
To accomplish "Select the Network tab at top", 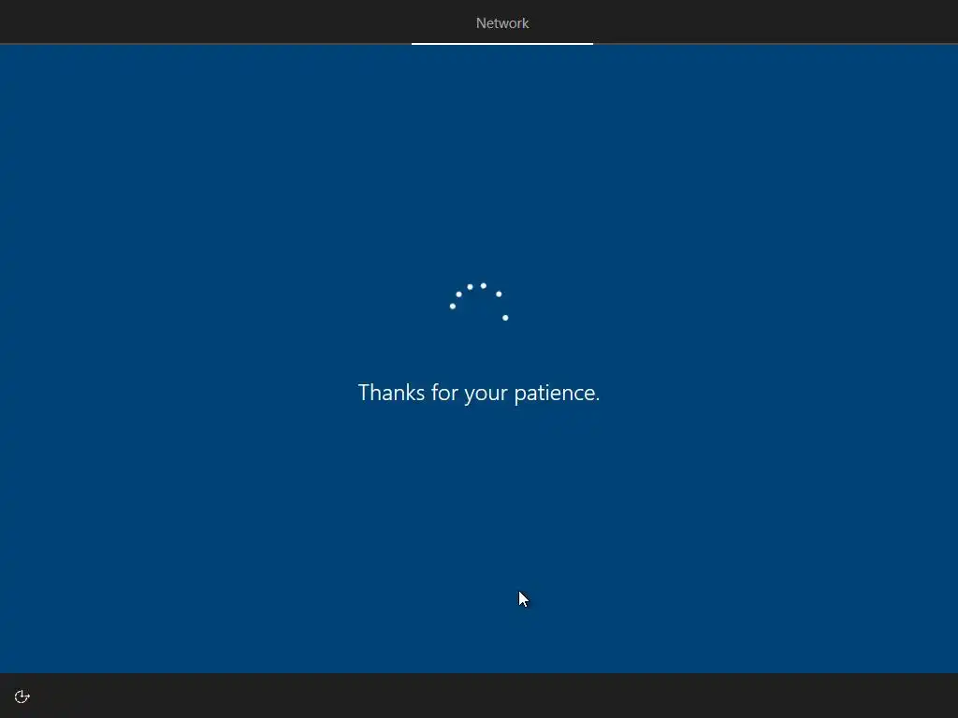I will click(x=502, y=23).
